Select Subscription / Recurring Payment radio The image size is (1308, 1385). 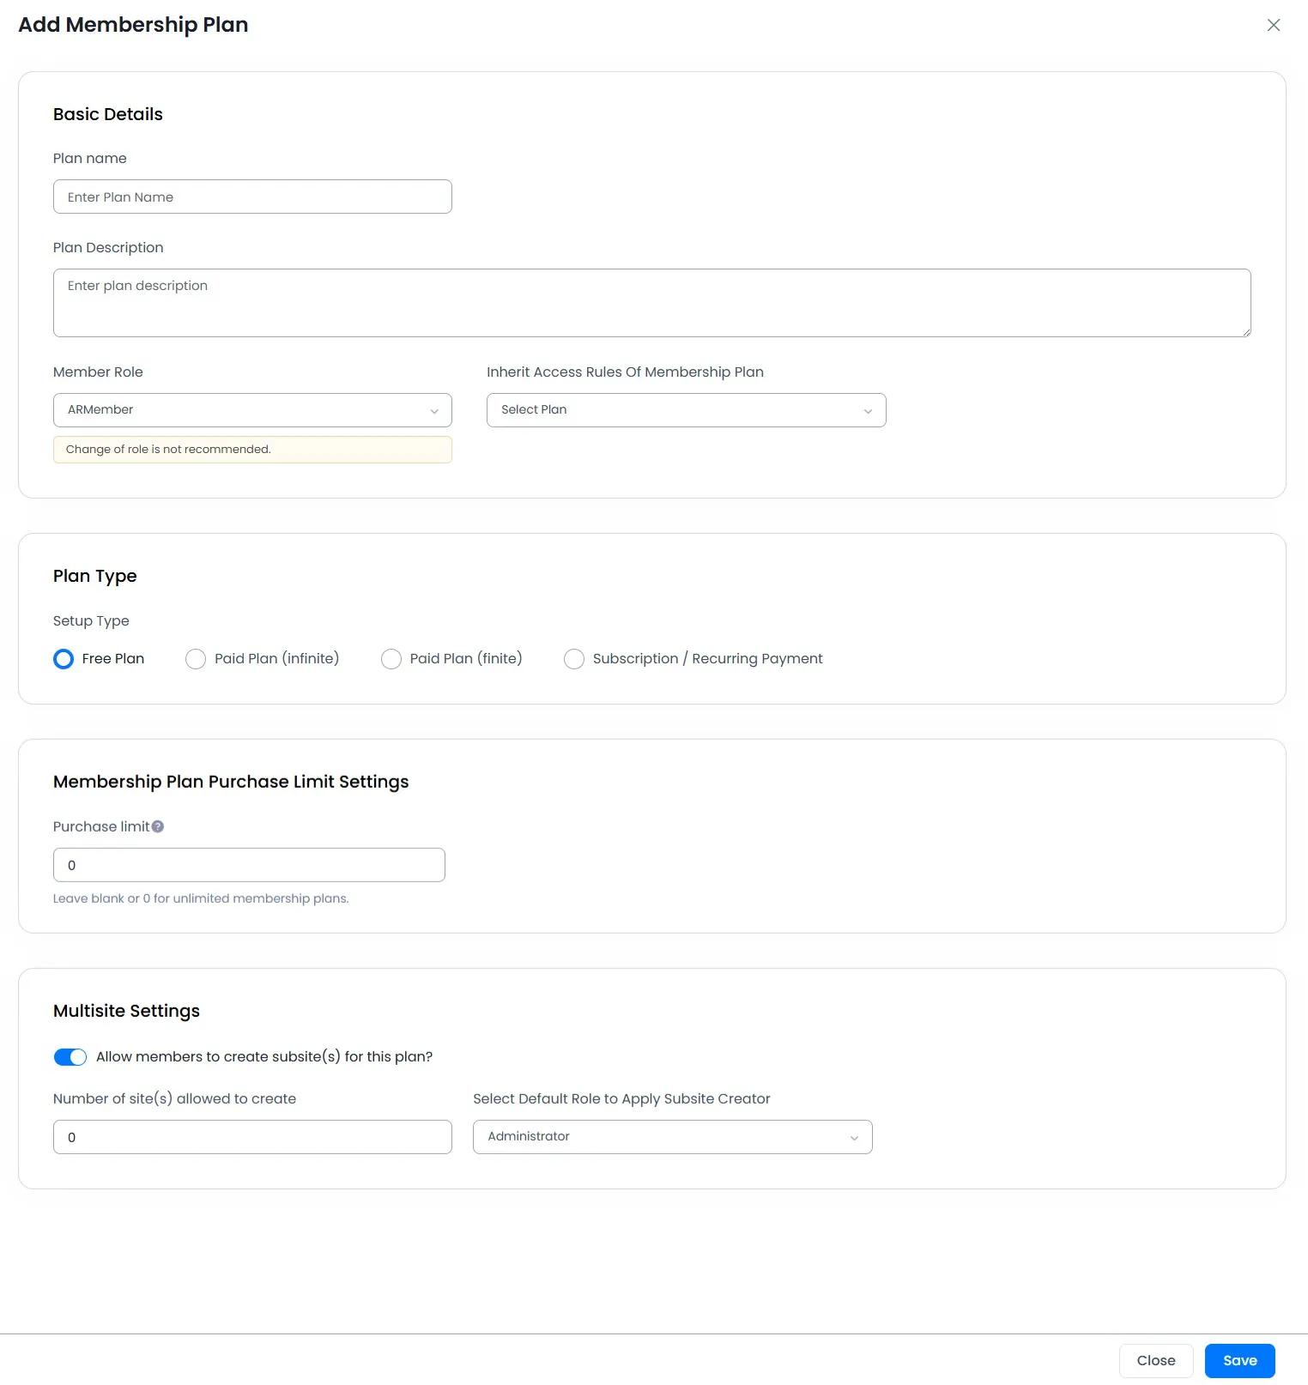pos(574,659)
